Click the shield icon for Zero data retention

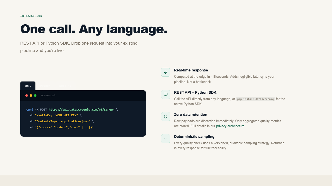pyautogui.click(x=166, y=117)
